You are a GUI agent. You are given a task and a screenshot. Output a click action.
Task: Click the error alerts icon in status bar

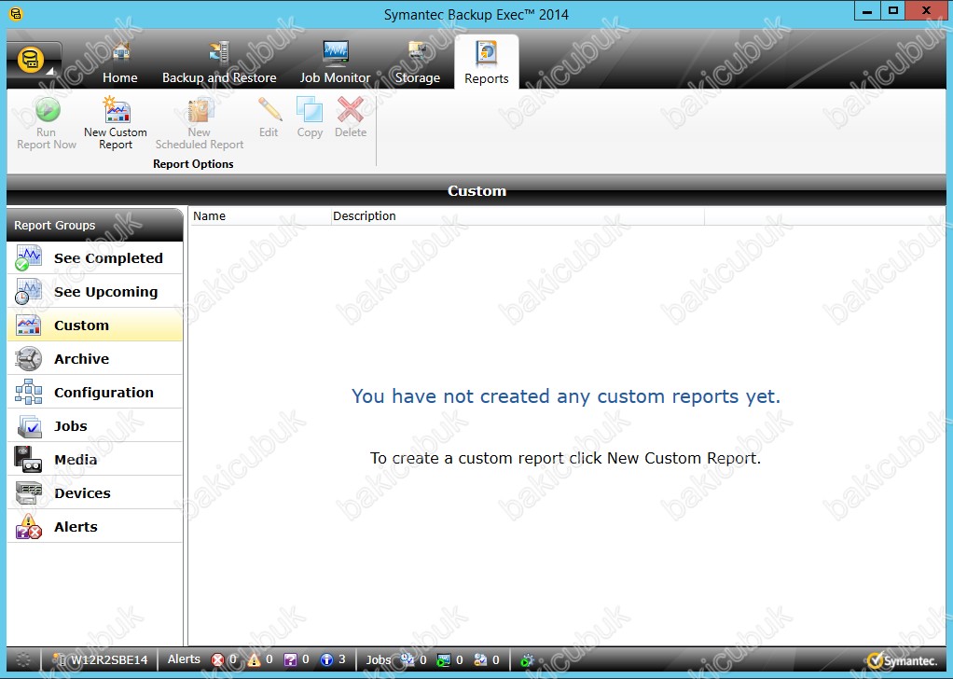pyautogui.click(x=217, y=659)
